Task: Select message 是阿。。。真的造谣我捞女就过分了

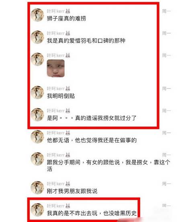Action: click(92, 118)
